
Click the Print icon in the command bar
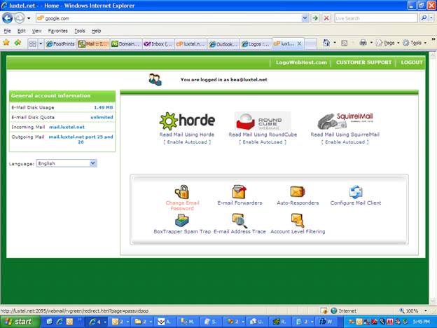[x=363, y=43]
